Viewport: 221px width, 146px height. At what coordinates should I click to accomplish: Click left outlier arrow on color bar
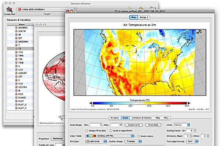(x=91, y=103)
